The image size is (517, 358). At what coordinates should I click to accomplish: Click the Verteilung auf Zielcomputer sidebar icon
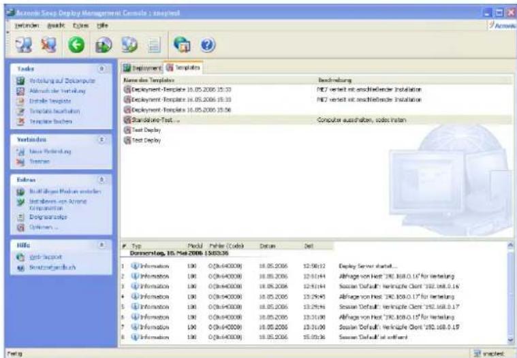[20, 81]
